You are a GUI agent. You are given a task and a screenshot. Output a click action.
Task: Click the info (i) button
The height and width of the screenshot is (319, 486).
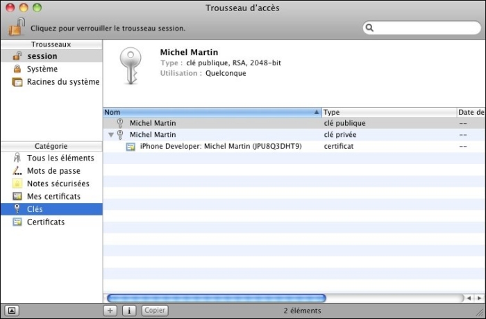tap(128, 311)
